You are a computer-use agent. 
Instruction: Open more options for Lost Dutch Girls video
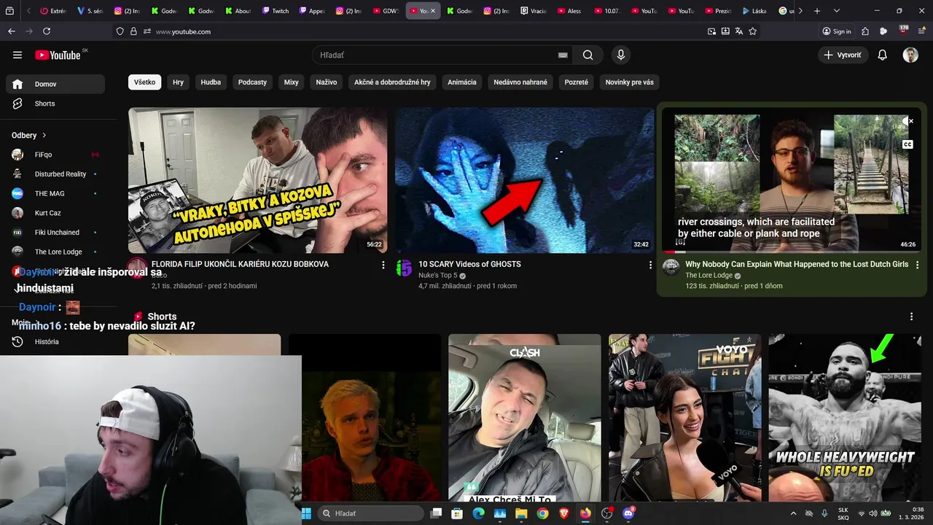[917, 265]
